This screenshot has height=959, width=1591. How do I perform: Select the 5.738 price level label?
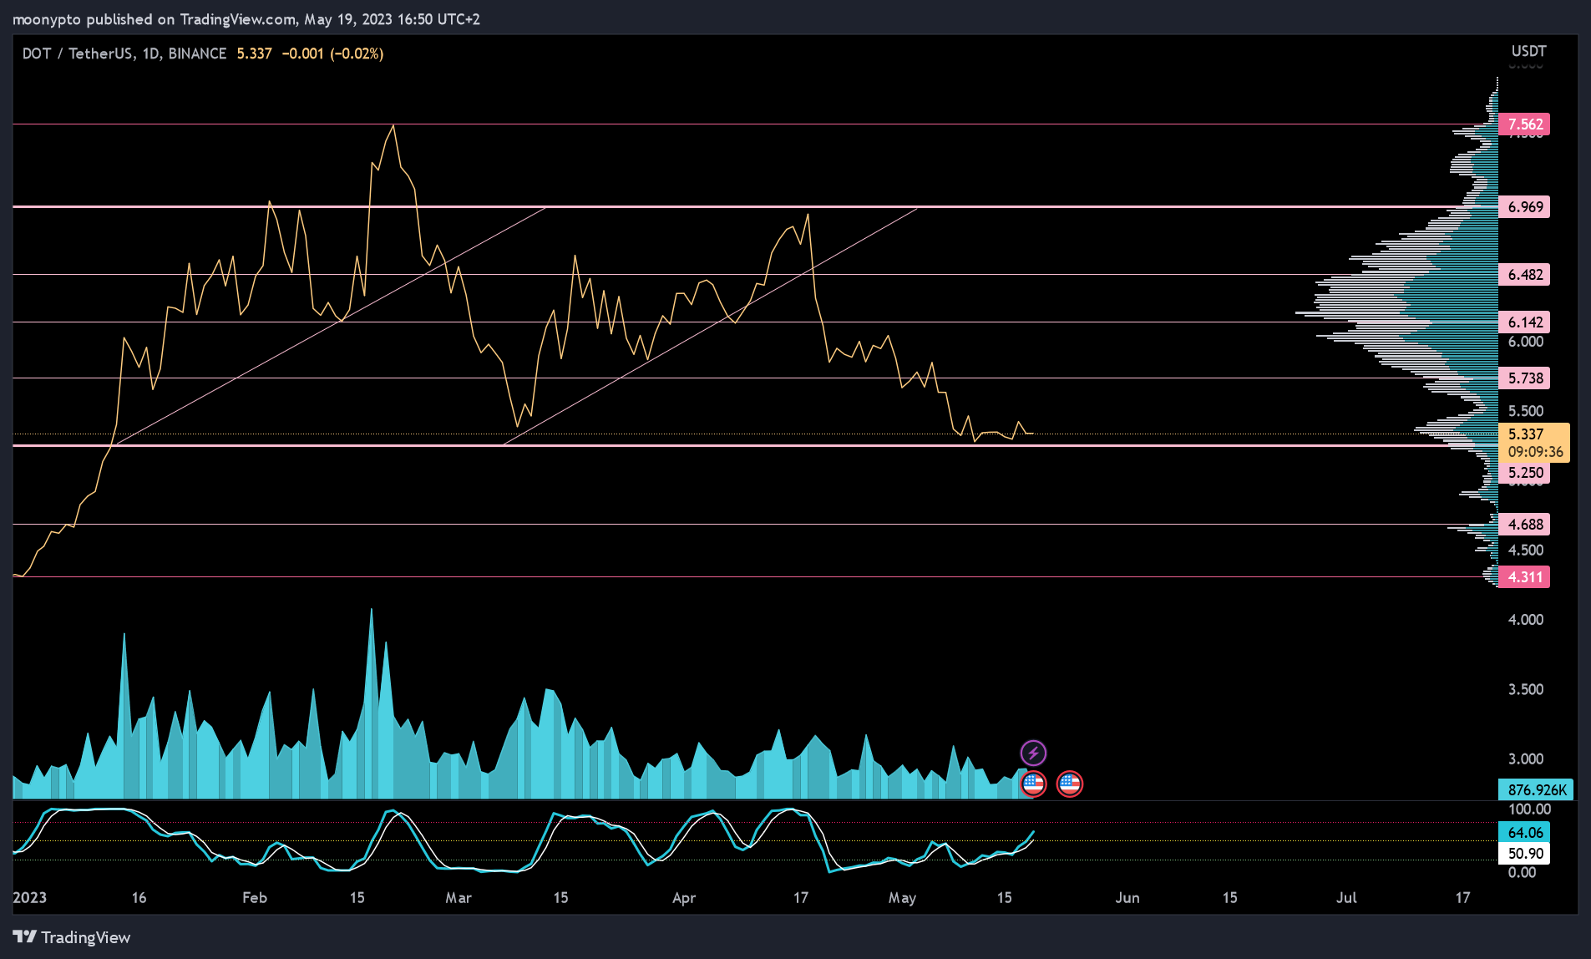[x=1524, y=378]
